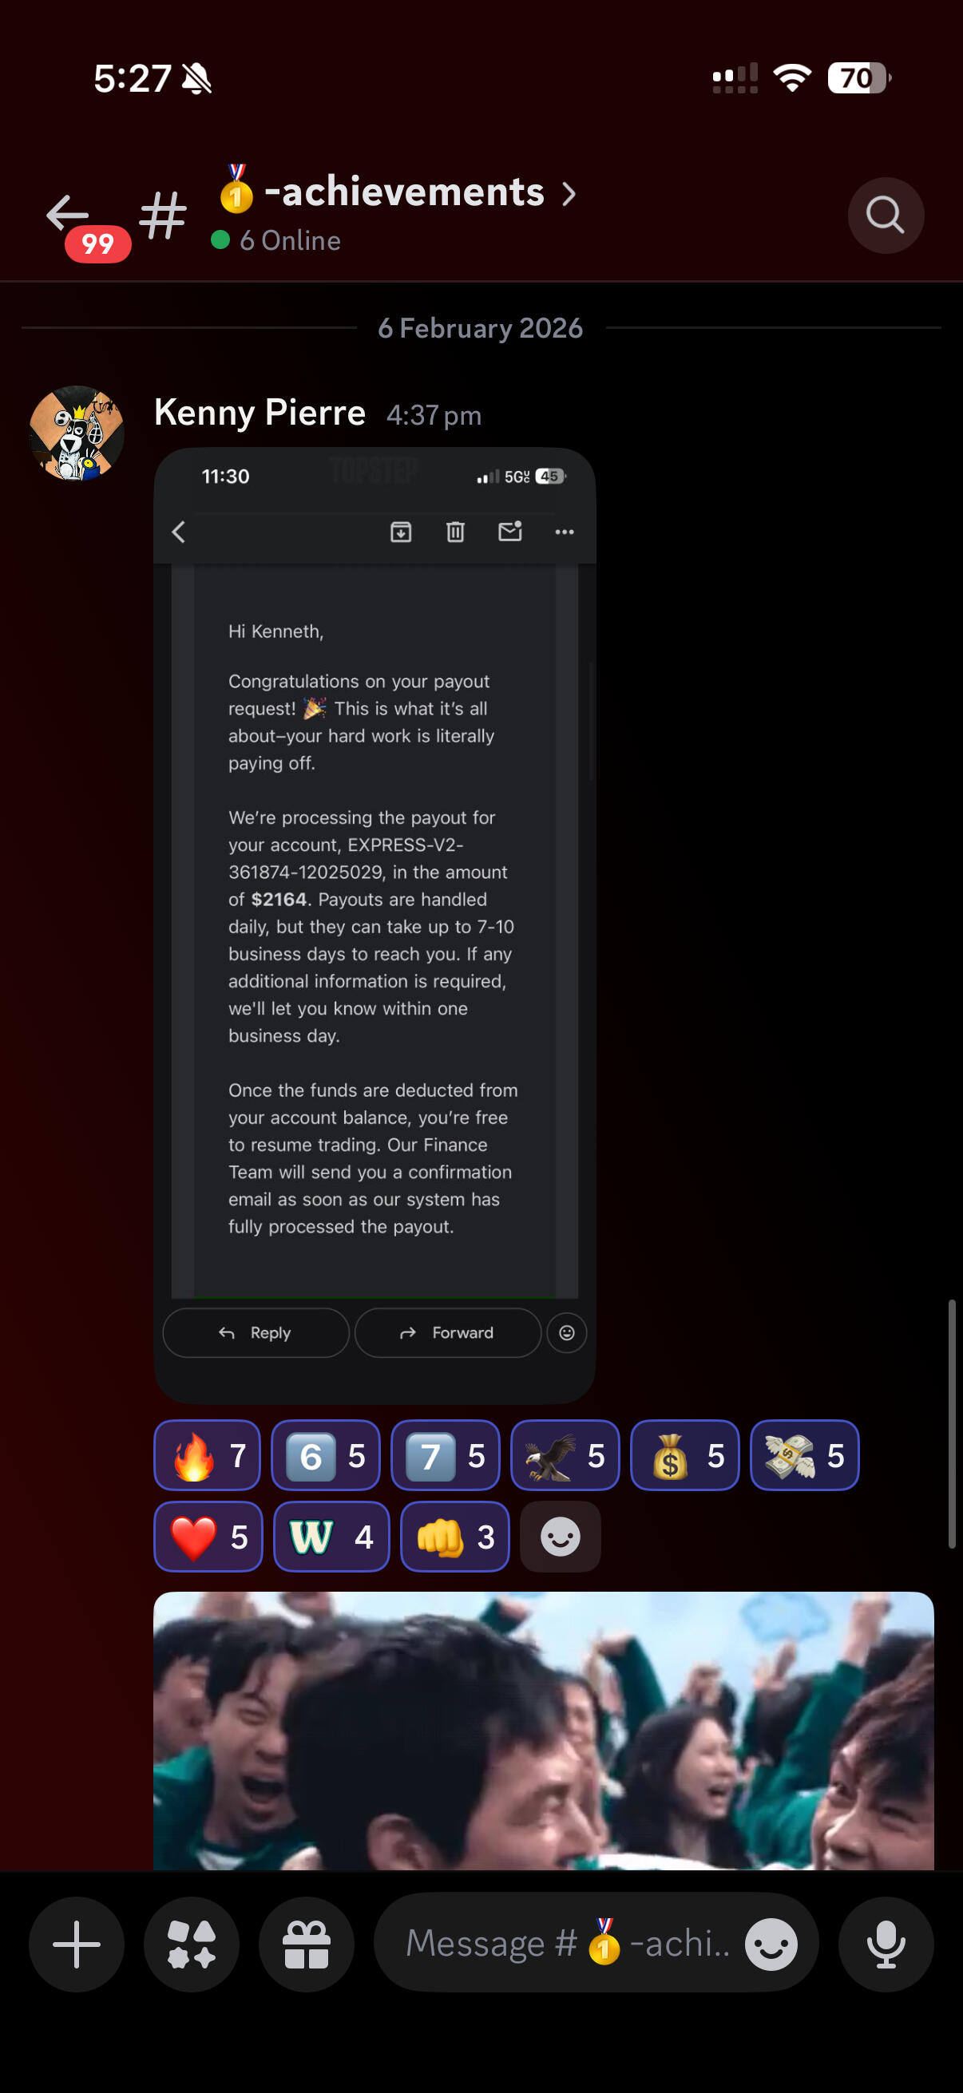Viewport: 963px width, 2093px height.
Task: Toggle the red heart reaction
Action: point(208,1536)
